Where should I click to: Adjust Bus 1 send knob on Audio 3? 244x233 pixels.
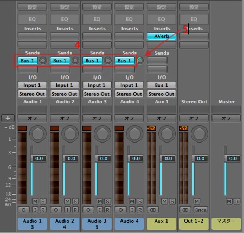coord(107,61)
